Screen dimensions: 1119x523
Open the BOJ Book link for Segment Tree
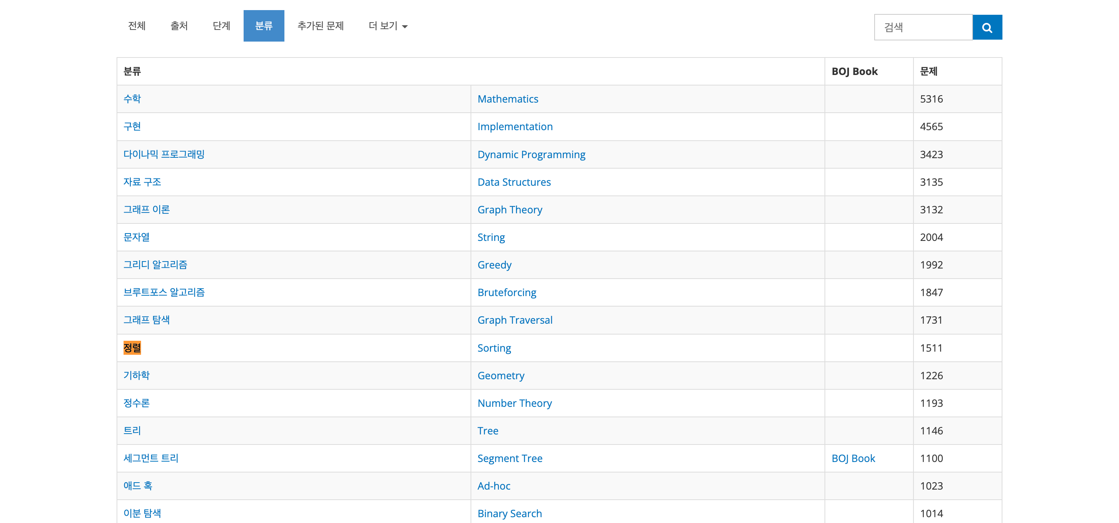853,458
